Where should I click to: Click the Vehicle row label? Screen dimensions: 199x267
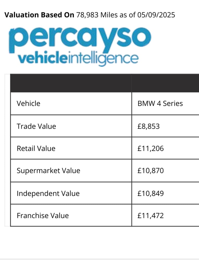(28, 104)
